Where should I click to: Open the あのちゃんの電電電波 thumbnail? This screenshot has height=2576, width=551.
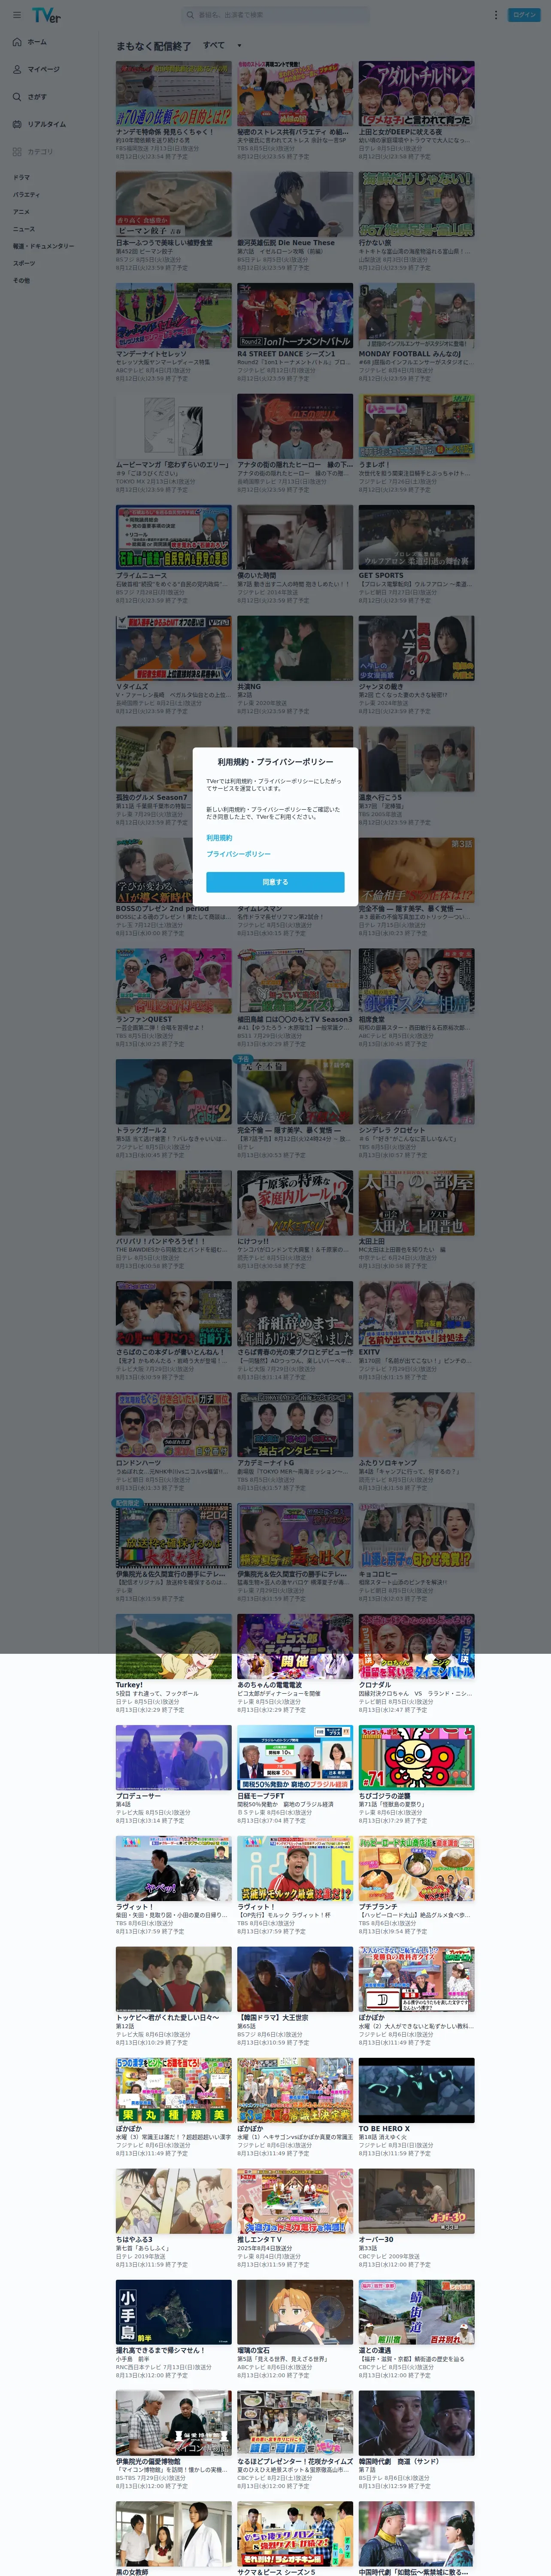point(295,1647)
